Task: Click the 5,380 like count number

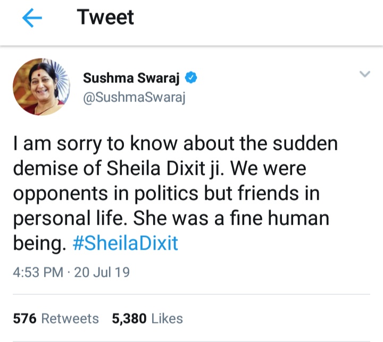Action: tap(130, 318)
